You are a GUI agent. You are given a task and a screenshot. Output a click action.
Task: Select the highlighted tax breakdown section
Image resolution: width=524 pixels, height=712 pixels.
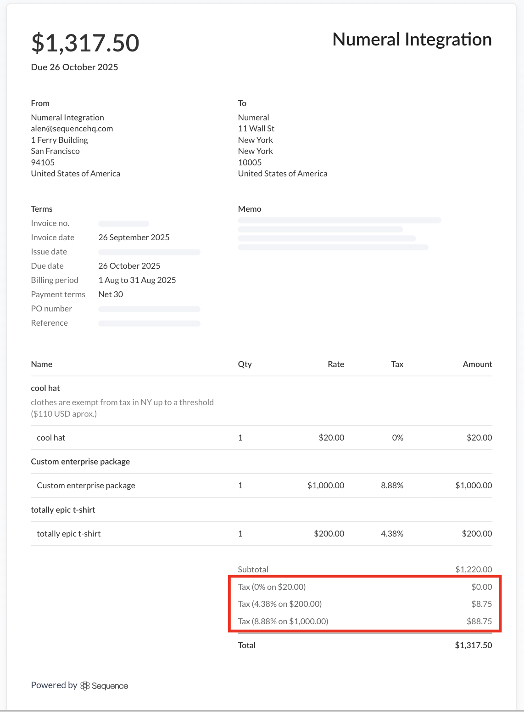tap(365, 604)
